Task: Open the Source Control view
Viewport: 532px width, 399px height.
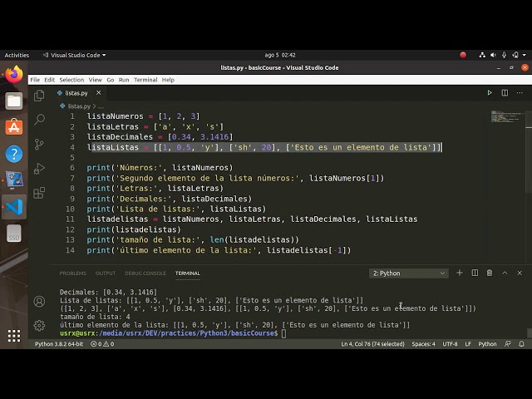Action: (x=39, y=144)
